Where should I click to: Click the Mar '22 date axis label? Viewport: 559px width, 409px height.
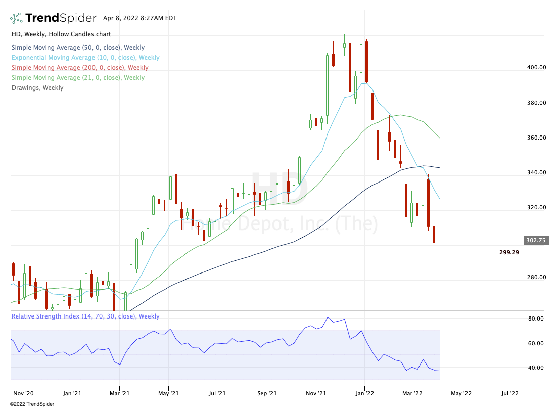click(x=412, y=393)
